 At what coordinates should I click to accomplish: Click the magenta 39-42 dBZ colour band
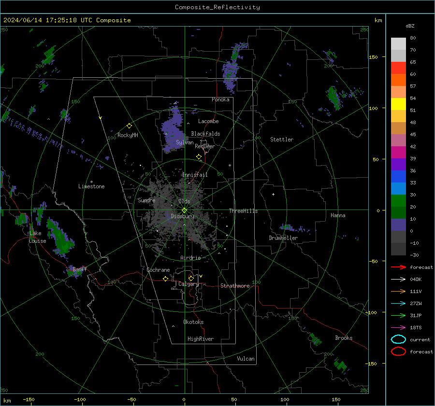tap(398, 153)
